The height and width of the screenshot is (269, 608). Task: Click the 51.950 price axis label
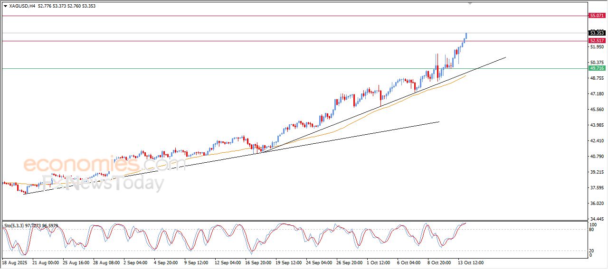click(x=596, y=47)
